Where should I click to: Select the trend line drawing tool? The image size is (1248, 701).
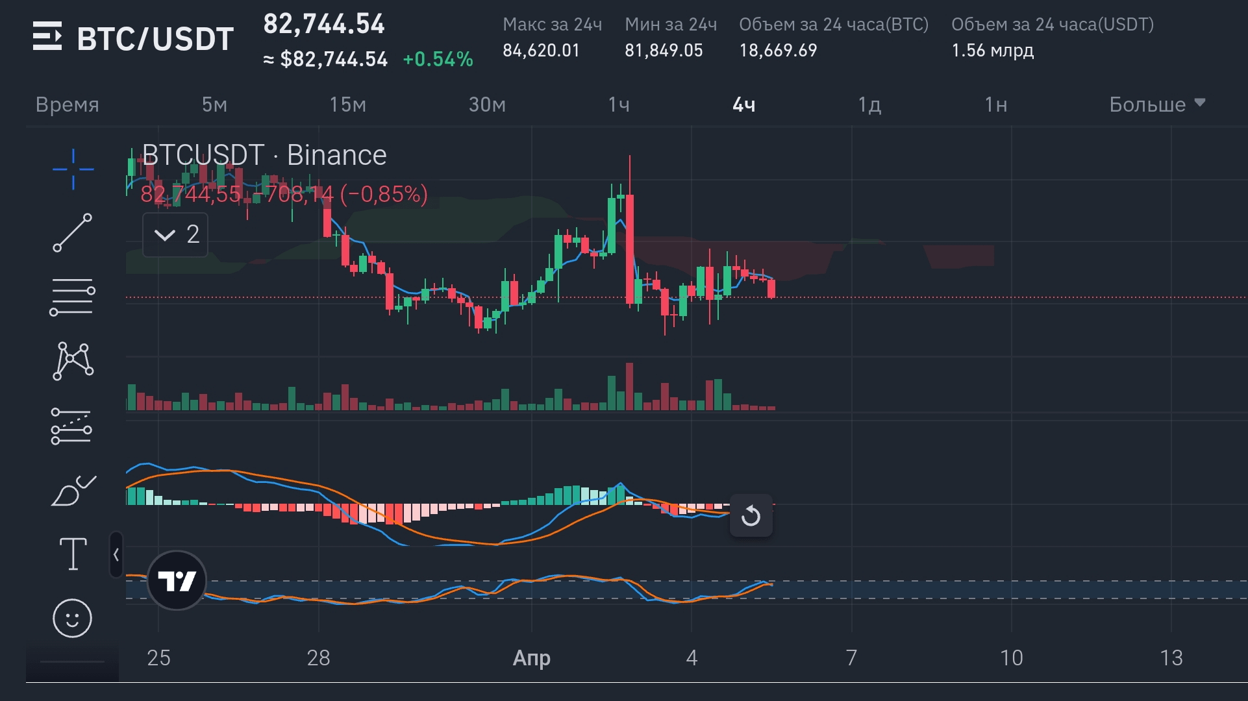[73, 232]
